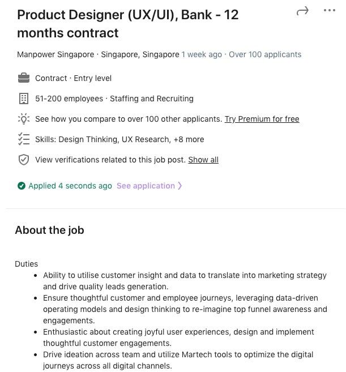Click the Product Designer job title heading
Viewport: 346px width, 372px height.
[127, 24]
